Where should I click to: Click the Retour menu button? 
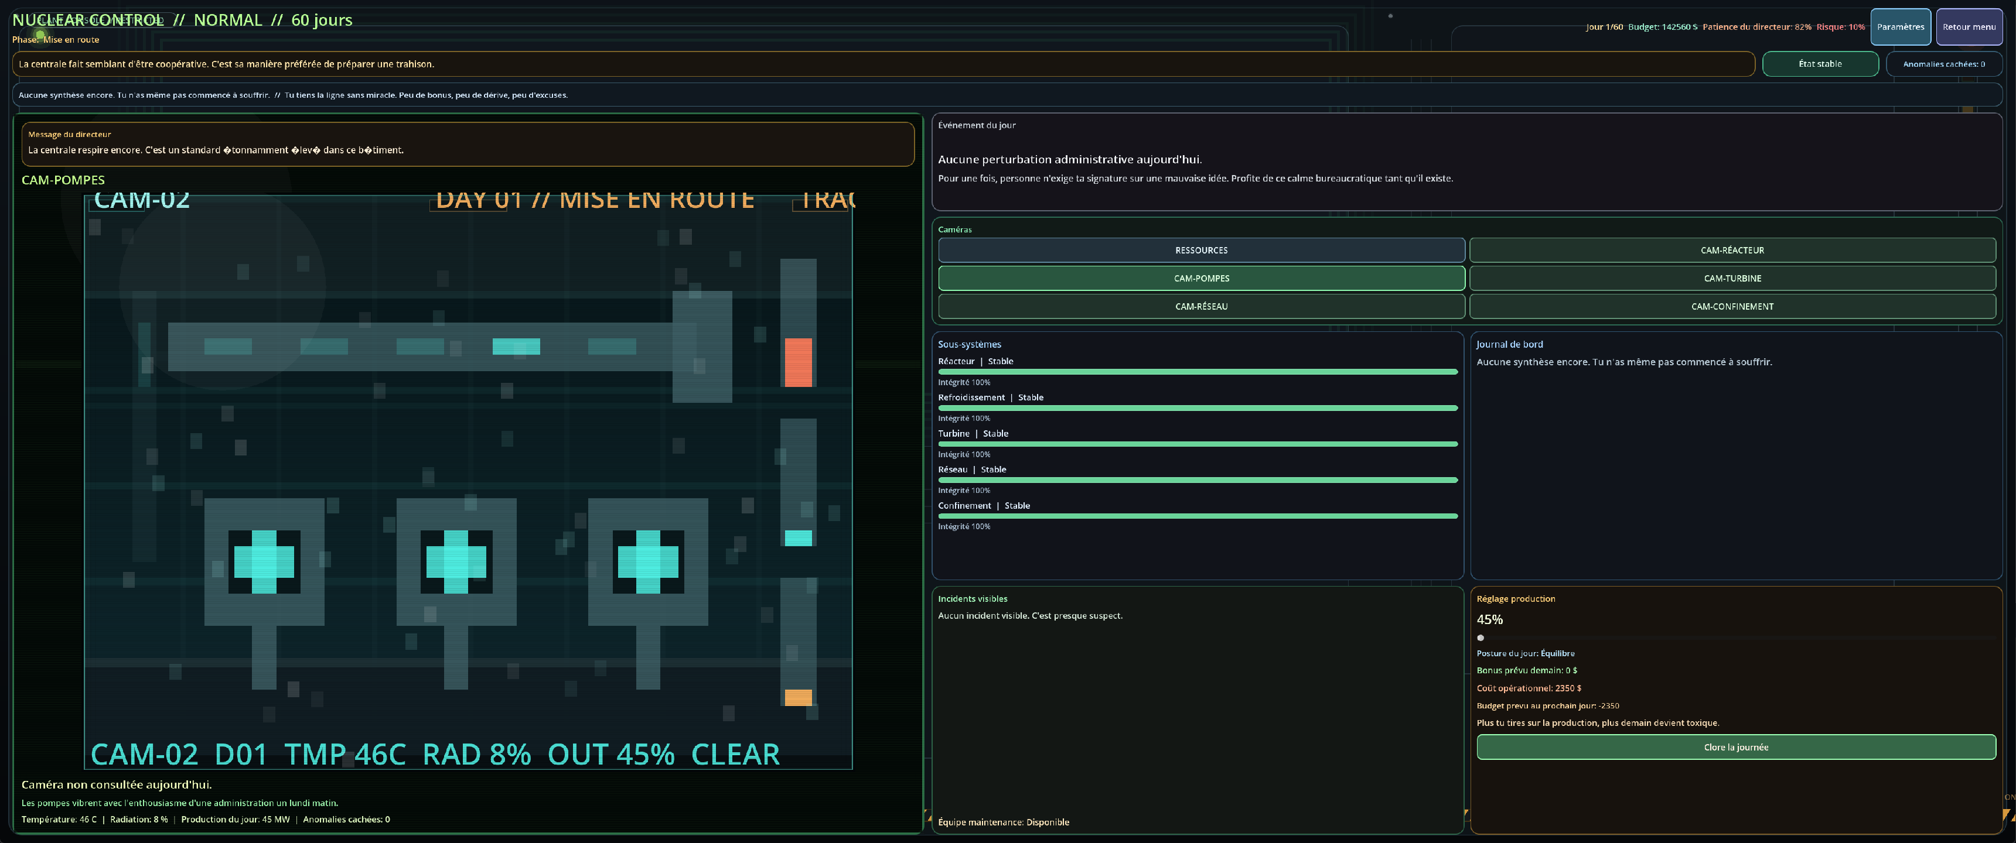1969,26
